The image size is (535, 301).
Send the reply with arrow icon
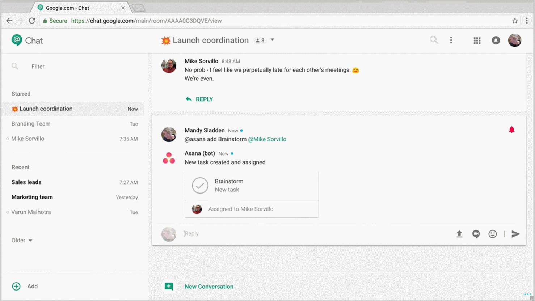point(516,234)
